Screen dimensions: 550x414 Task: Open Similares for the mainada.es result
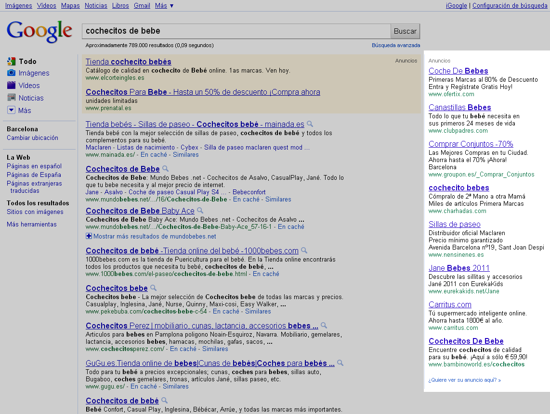point(186,154)
